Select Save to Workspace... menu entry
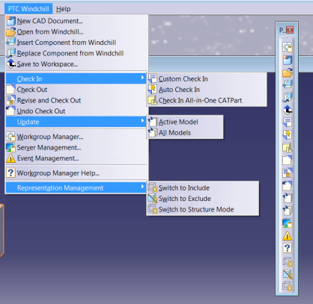Image resolution: width=313 pixels, height=304 pixels. click(x=76, y=64)
